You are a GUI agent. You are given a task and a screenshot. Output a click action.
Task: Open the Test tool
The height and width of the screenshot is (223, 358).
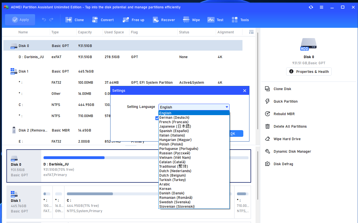click(x=215, y=20)
